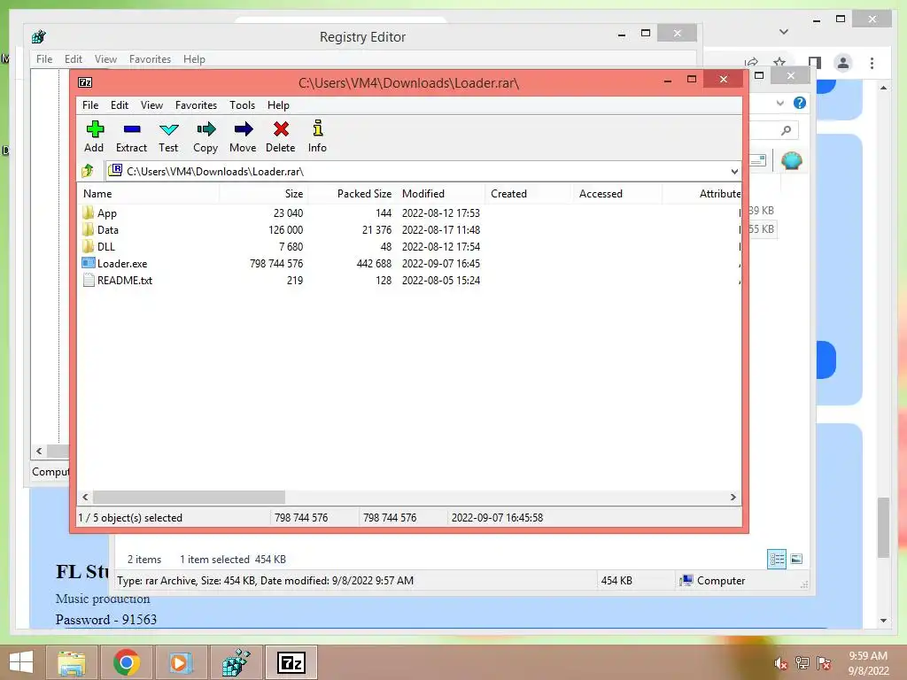The image size is (907, 680).
Task: Open media player from taskbar
Action: click(180, 662)
